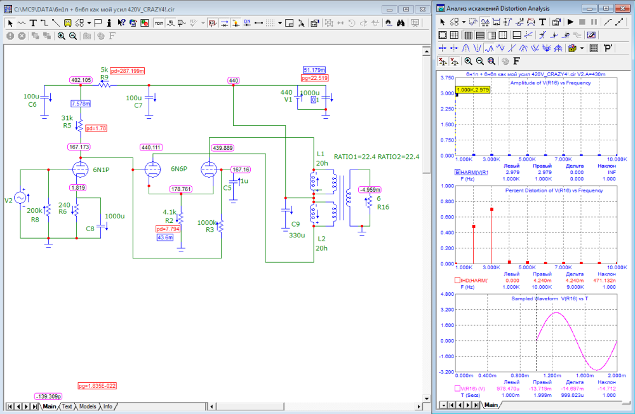Click the 'P' properties icon in analysis toolbar
This screenshot has width=635, height=414.
pos(608,48)
